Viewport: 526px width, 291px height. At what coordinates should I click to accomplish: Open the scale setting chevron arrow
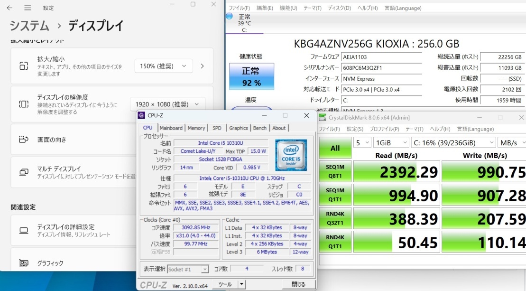pos(202,66)
